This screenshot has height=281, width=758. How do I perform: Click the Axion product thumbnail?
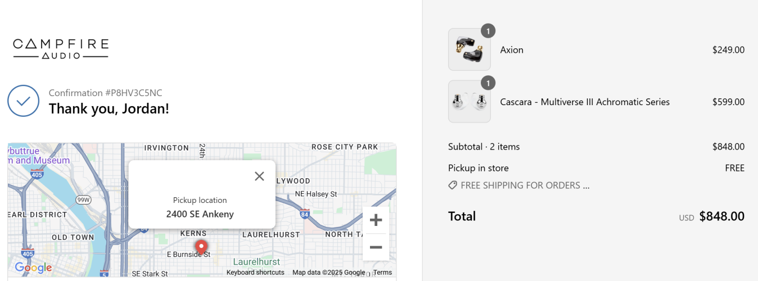coord(470,49)
